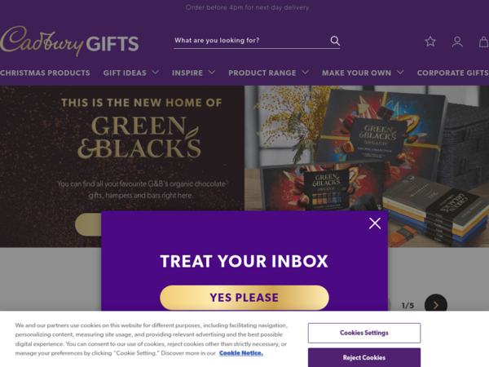The width and height of the screenshot is (489, 367).
Task: Open the Cookies Settings button
Action: 364,333
